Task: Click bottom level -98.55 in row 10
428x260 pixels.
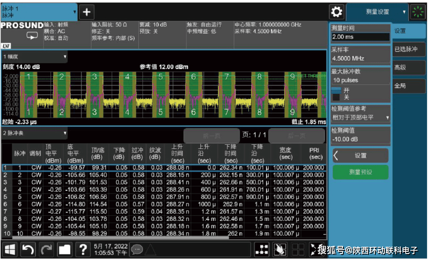Action: [77, 234]
